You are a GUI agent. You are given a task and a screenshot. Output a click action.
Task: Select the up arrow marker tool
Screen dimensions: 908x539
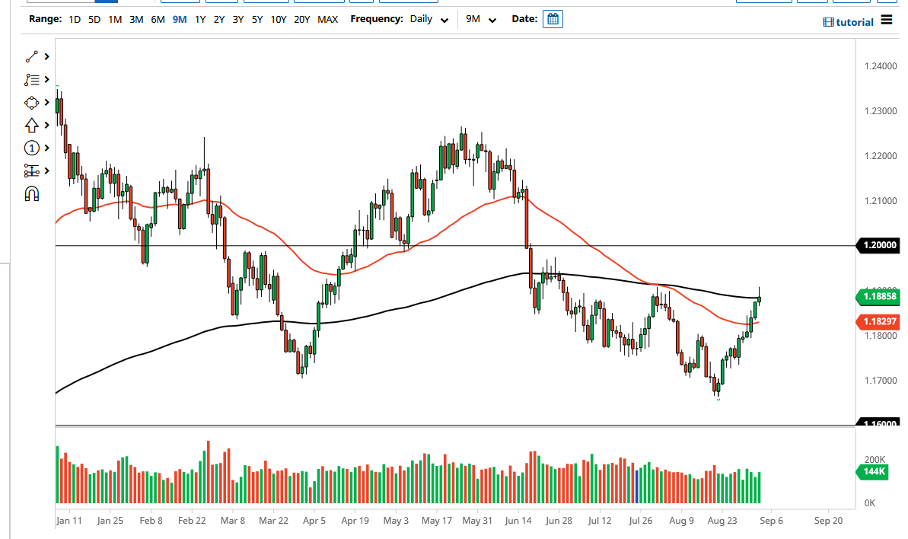coord(31,125)
